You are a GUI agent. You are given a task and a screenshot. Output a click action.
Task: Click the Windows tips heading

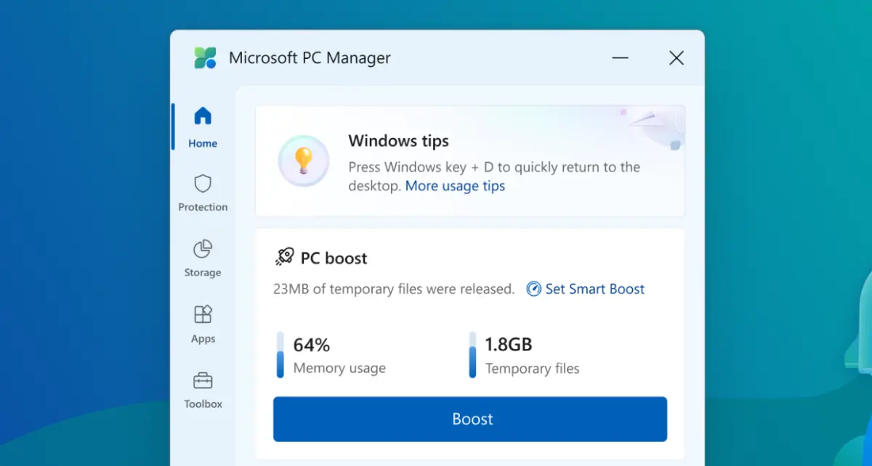click(398, 141)
